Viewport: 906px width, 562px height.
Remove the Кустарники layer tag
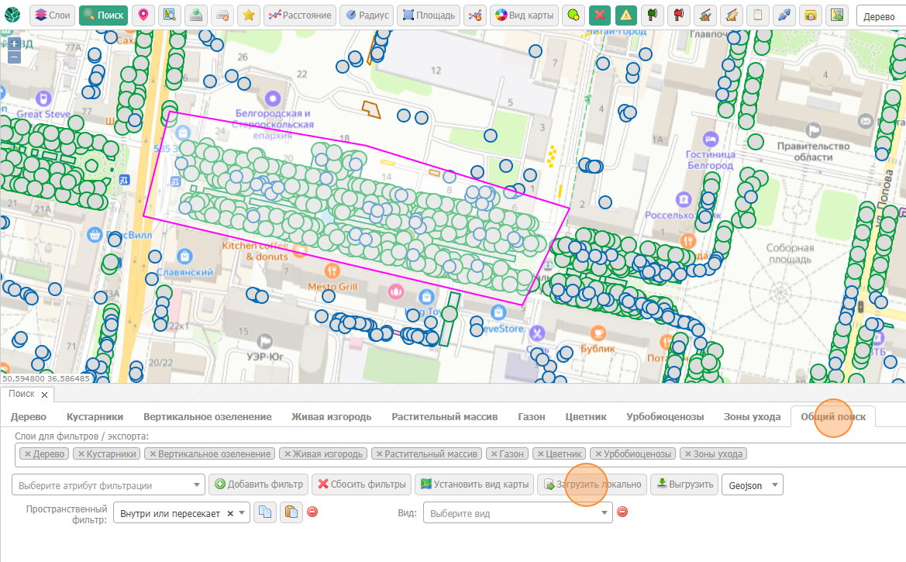tap(81, 454)
